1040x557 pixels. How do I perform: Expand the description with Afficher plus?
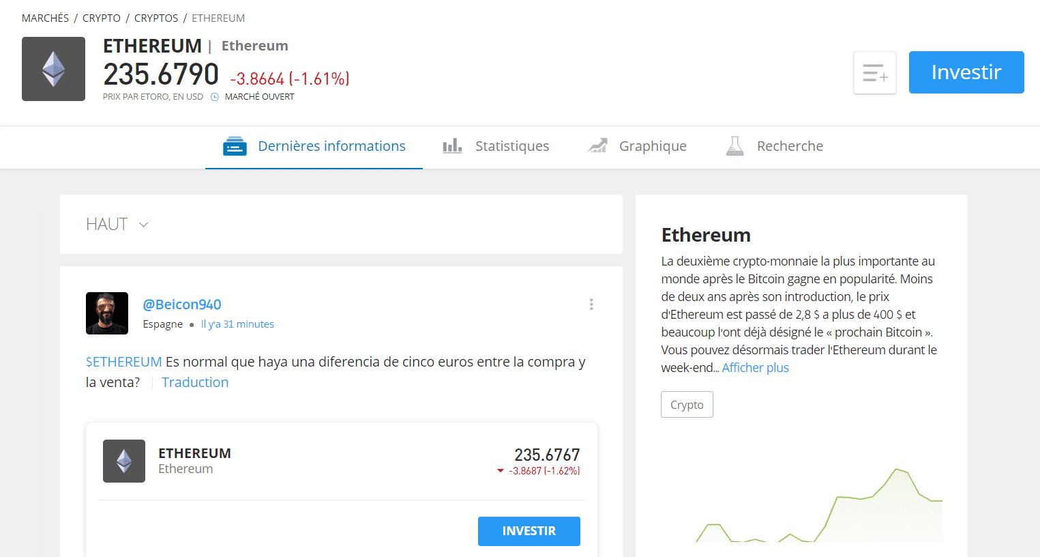coord(756,368)
